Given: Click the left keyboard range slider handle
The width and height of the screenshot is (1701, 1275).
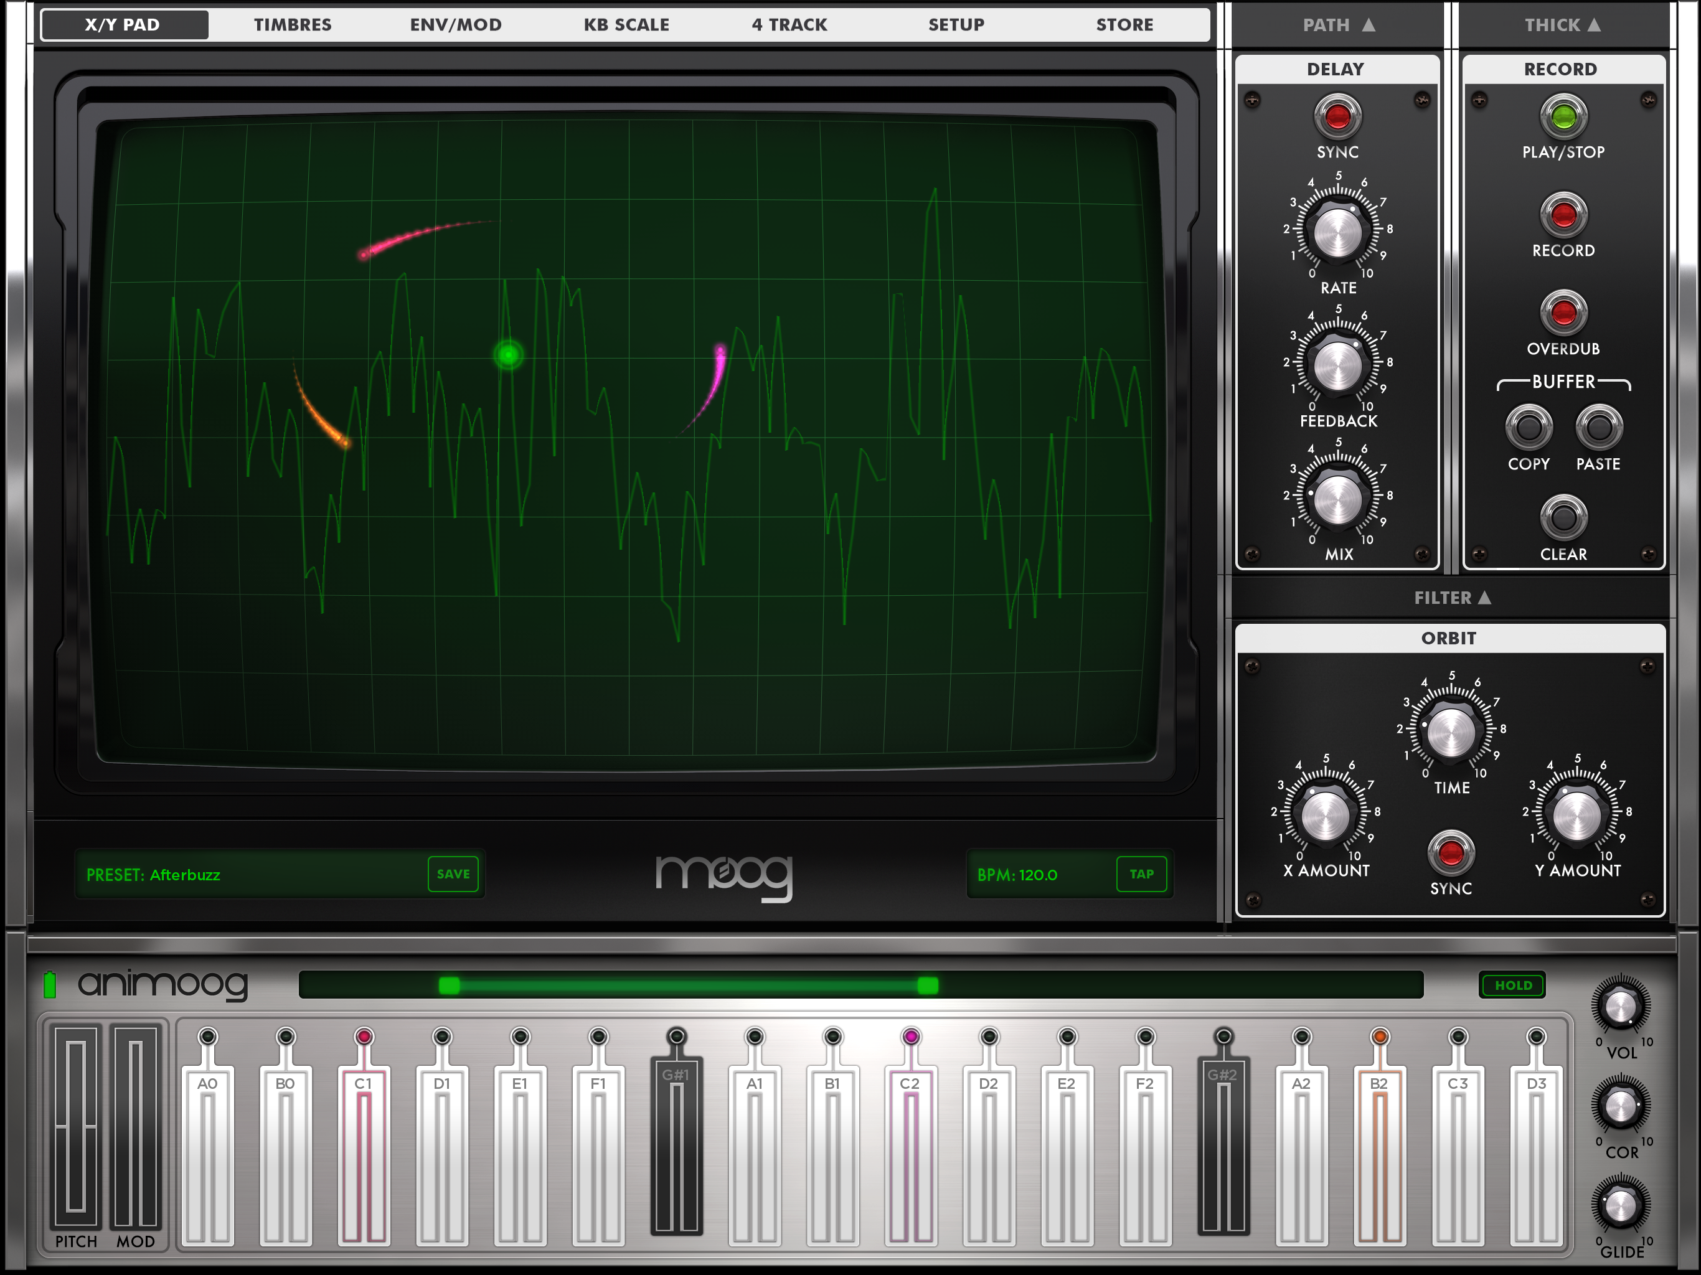Looking at the screenshot, I should [449, 985].
